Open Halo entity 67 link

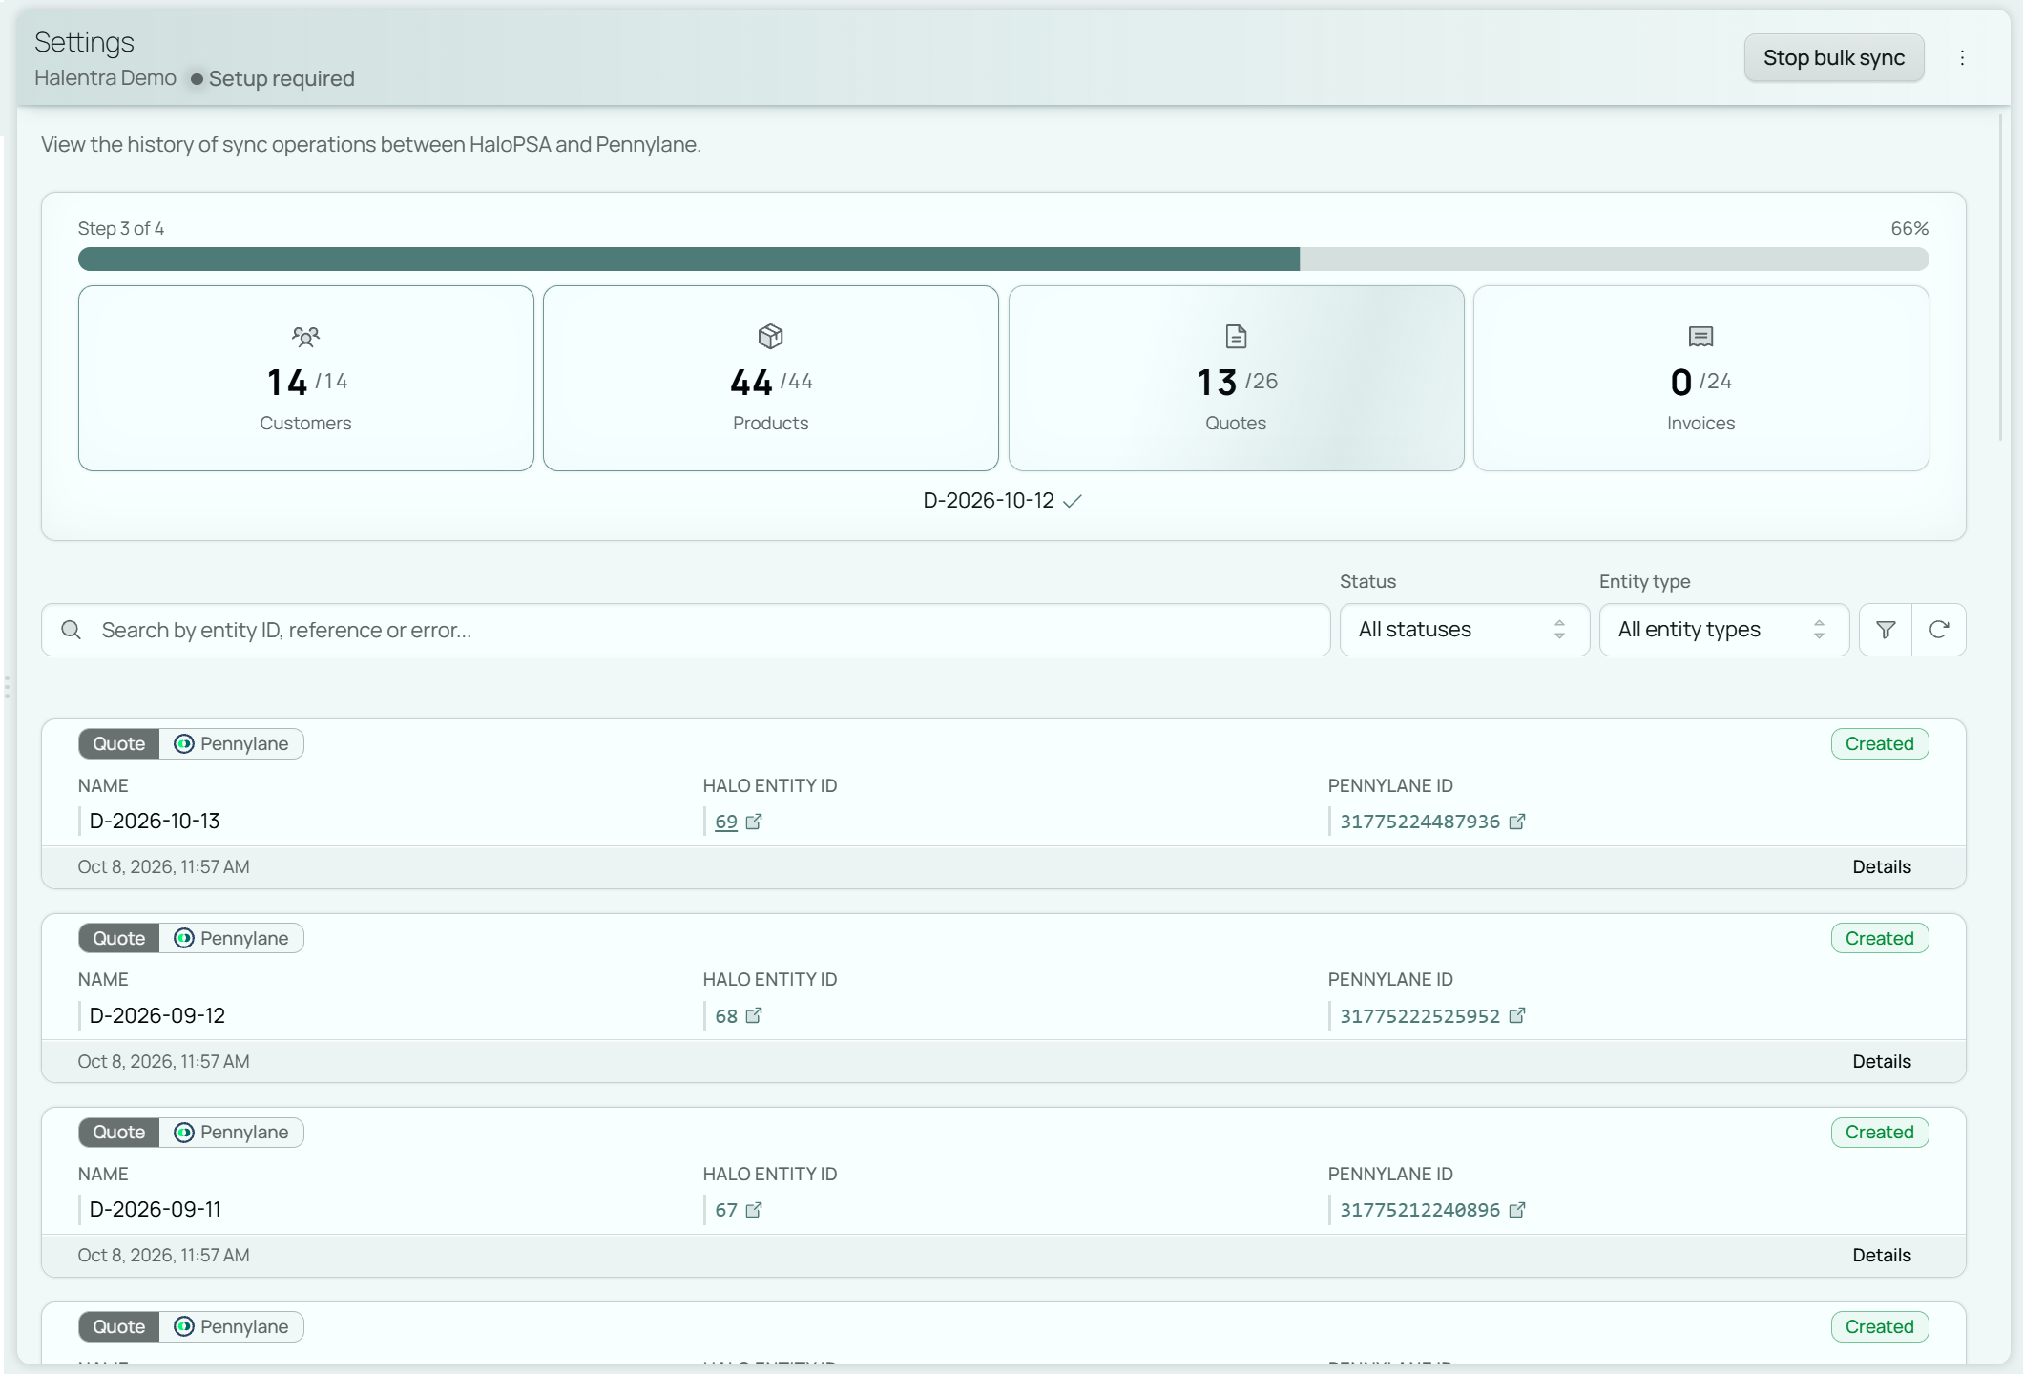click(726, 1210)
